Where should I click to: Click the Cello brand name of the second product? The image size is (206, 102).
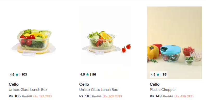(x=84, y=84)
